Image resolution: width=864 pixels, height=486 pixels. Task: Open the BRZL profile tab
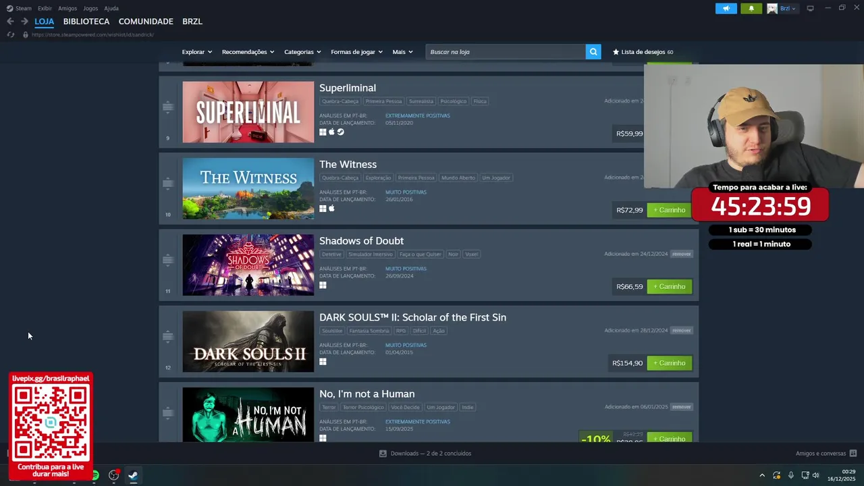click(x=192, y=22)
